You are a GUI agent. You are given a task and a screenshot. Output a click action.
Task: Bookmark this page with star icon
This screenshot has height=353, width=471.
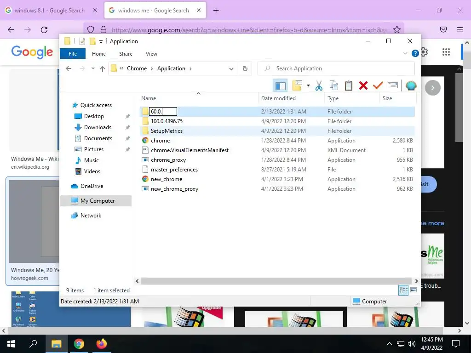tap(397, 30)
